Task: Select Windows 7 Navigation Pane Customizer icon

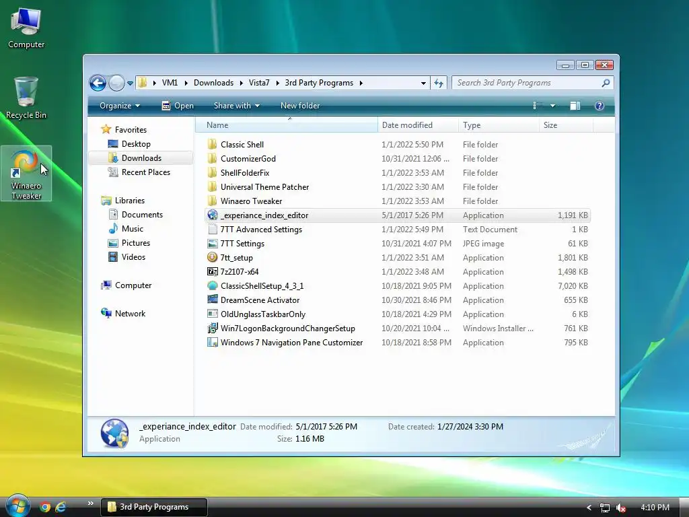Action: point(212,342)
